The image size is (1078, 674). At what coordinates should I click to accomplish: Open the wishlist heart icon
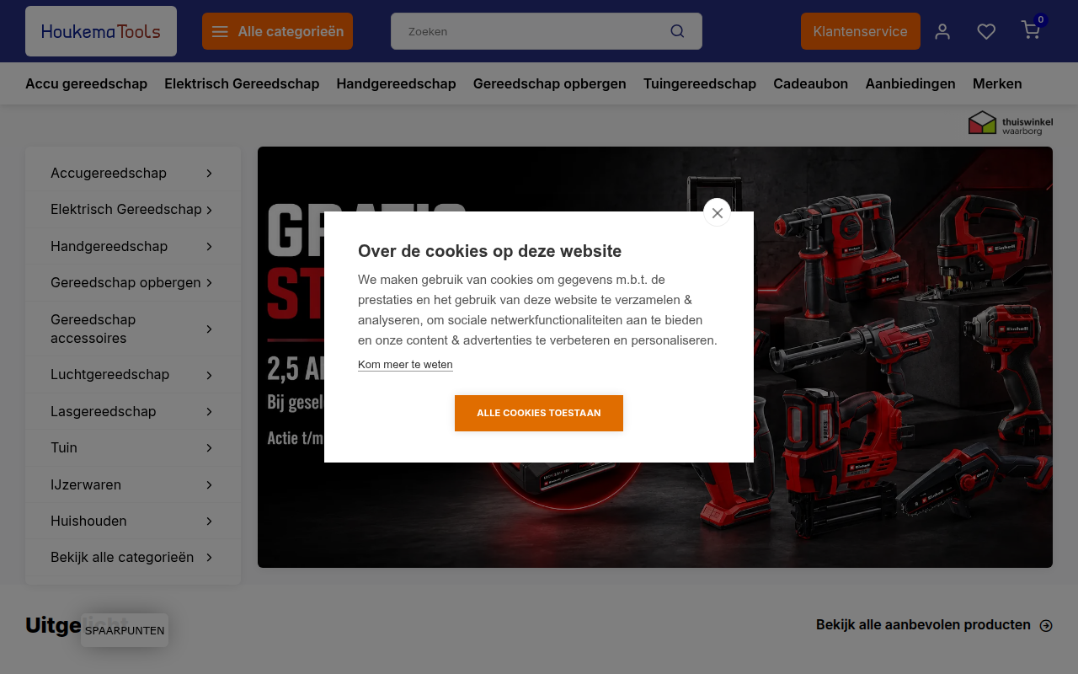986,31
